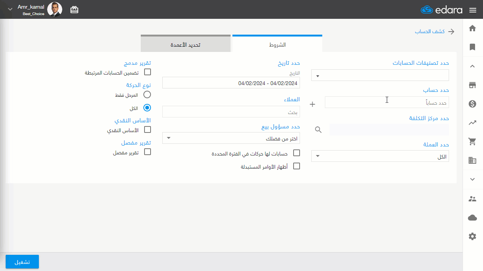This screenshot has height=271, width=483.
Task: Collapse sidebar section with up chevron
Action: click(x=472, y=66)
